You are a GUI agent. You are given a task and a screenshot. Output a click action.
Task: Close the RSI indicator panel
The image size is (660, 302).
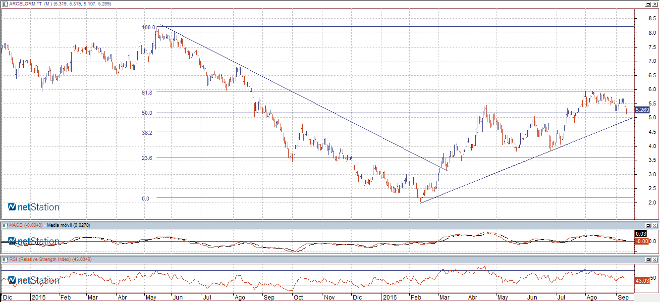coord(655,259)
